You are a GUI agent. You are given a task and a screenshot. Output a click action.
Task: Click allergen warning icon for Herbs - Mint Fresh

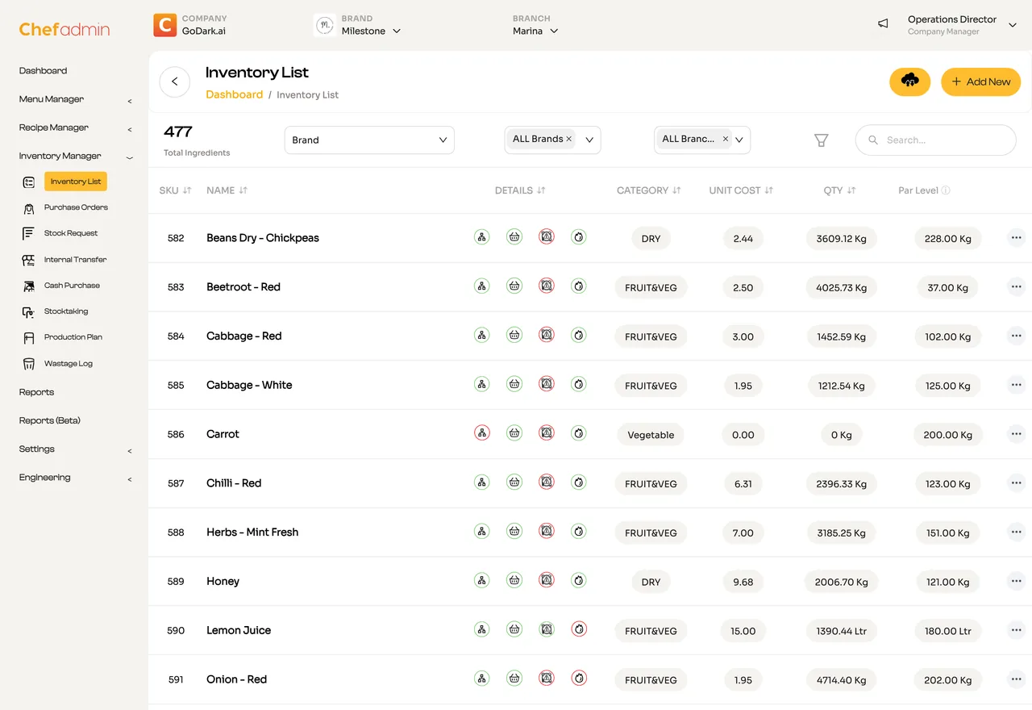(x=547, y=531)
